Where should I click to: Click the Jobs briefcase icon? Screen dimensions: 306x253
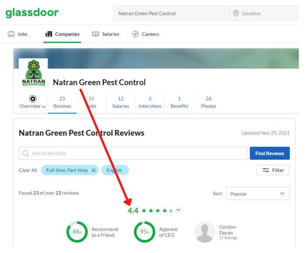[11, 34]
